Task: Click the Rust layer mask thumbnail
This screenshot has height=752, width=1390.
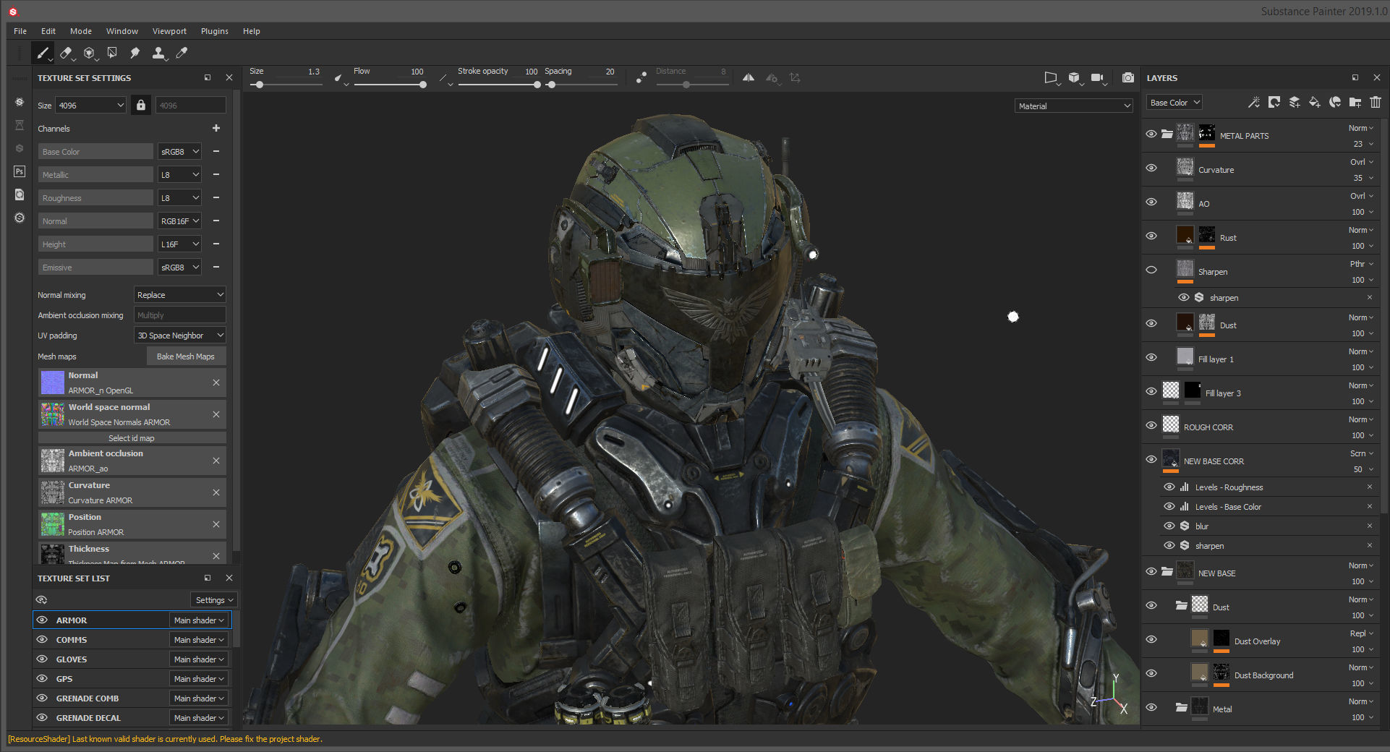Action: click(1207, 234)
